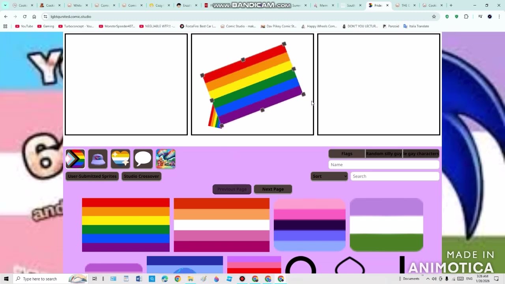Open the speech bubble category
The height and width of the screenshot is (284, 505).
(x=143, y=159)
